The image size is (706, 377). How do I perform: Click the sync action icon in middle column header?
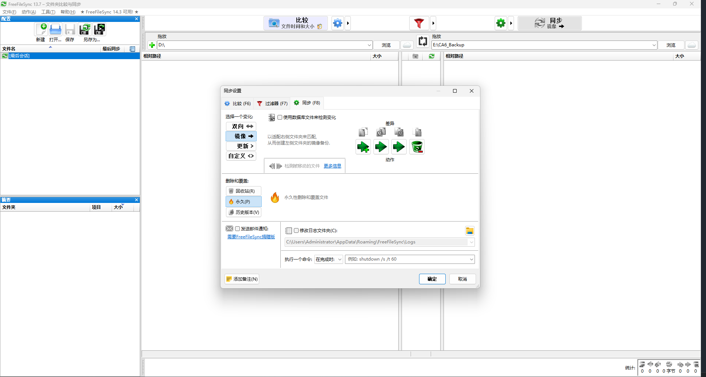[x=432, y=56]
